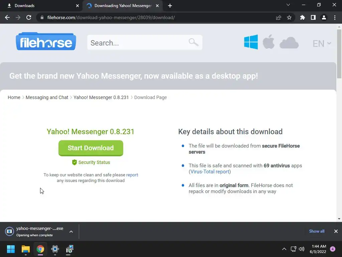
Task: Open Settings gear in taskbar
Action: tap(55, 249)
